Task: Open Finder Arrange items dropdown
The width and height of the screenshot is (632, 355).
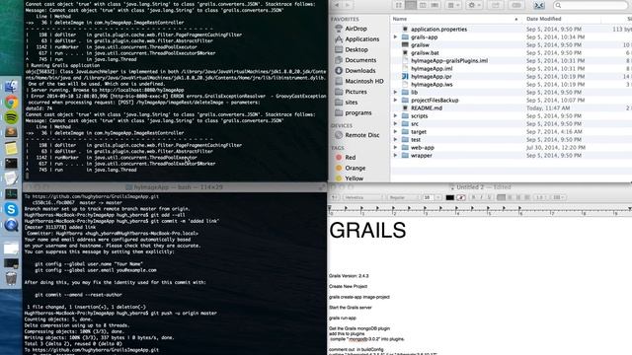Action: [453, 5]
